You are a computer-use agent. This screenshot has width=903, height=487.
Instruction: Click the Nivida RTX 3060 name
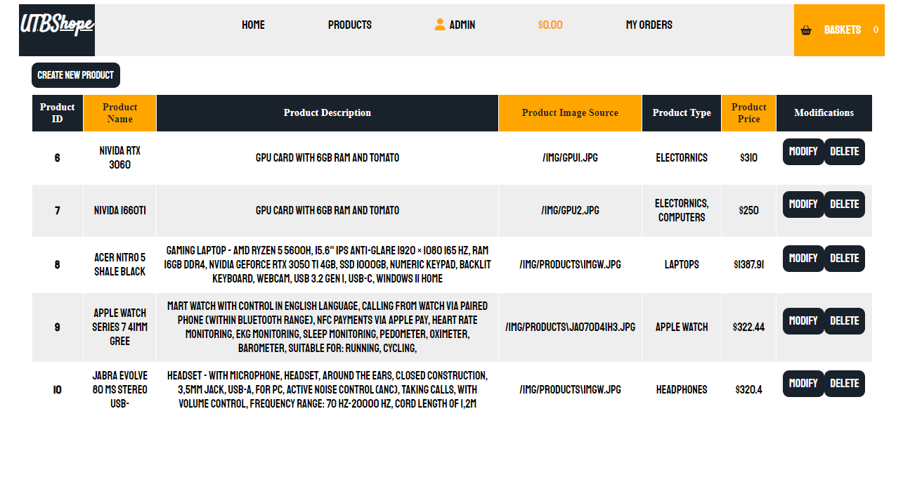120,158
